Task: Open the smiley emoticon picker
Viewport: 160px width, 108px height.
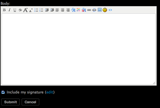Action: pos(105,10)
